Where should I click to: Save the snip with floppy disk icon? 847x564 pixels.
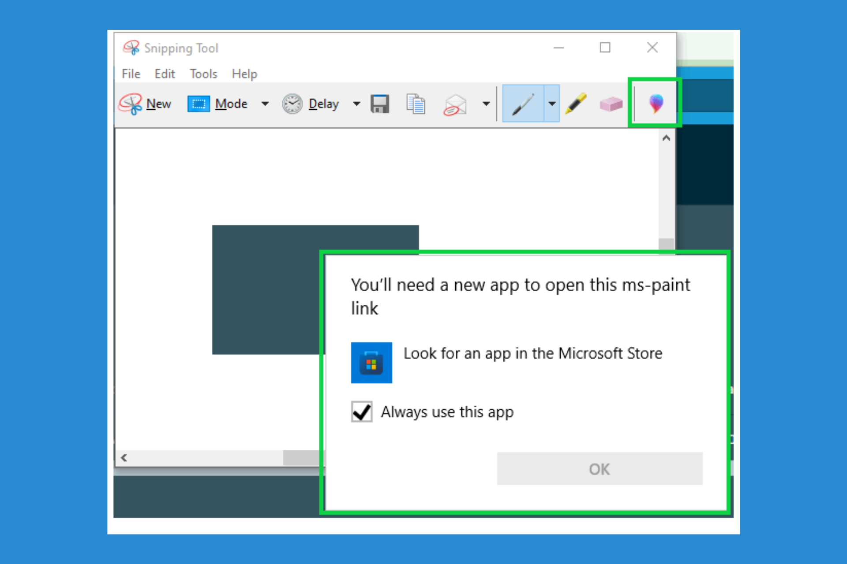[x=380, y=104]
